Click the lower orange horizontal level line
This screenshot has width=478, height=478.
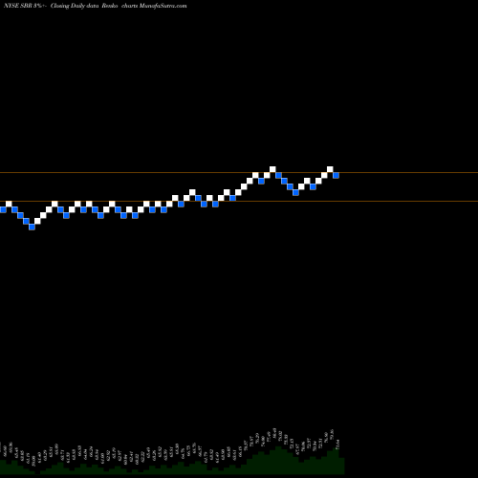click(239, 202)
